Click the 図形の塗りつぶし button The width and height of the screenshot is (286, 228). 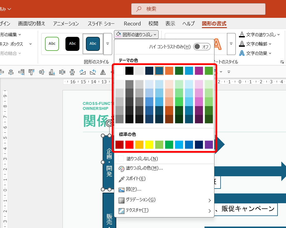point(136,34)
